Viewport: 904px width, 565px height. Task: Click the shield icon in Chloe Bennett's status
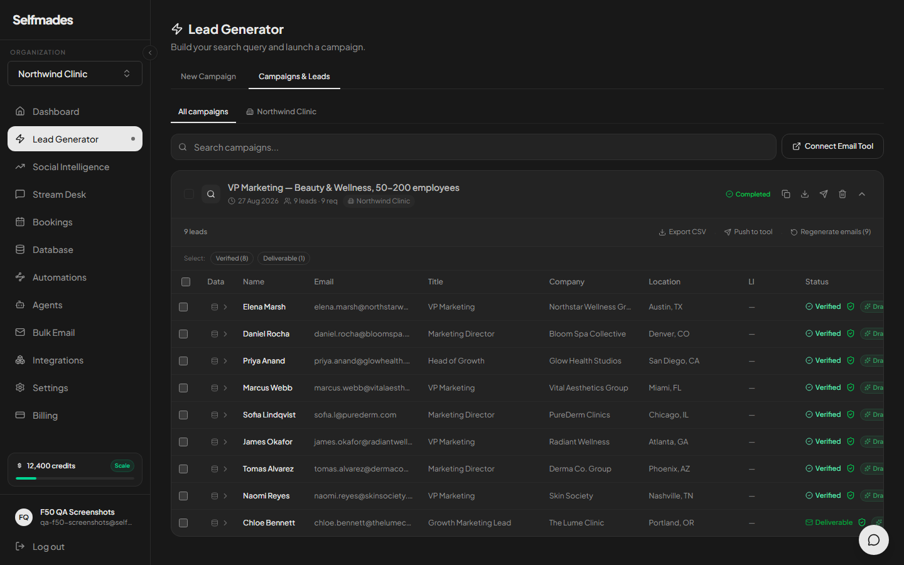coord(862,522)
